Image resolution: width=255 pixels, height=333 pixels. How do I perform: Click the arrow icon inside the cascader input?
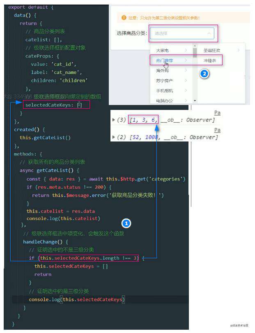[209, 33]
